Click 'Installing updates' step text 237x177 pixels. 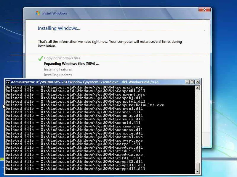pyautogui.click(x=58, y=75)
